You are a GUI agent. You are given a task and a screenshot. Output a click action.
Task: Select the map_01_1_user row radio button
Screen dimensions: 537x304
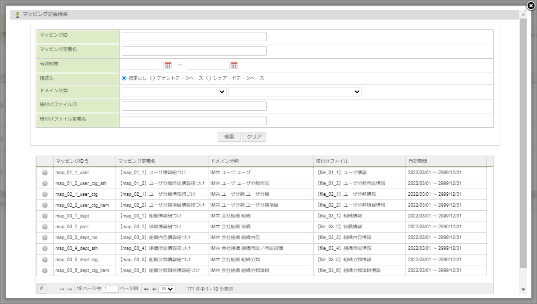click(x=45, y=173)
